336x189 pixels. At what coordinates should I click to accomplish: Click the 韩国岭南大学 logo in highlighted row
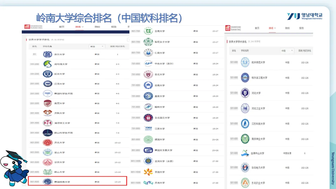[48, 182]
